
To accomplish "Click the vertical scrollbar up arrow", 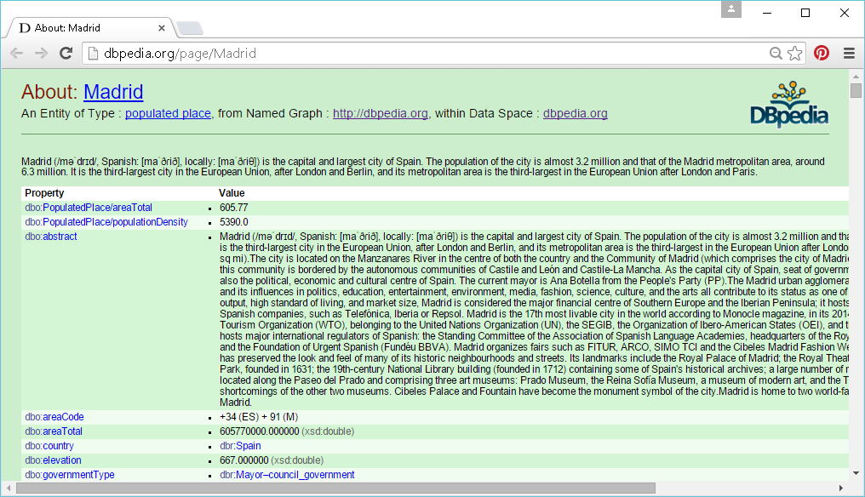I will (856, 76).
